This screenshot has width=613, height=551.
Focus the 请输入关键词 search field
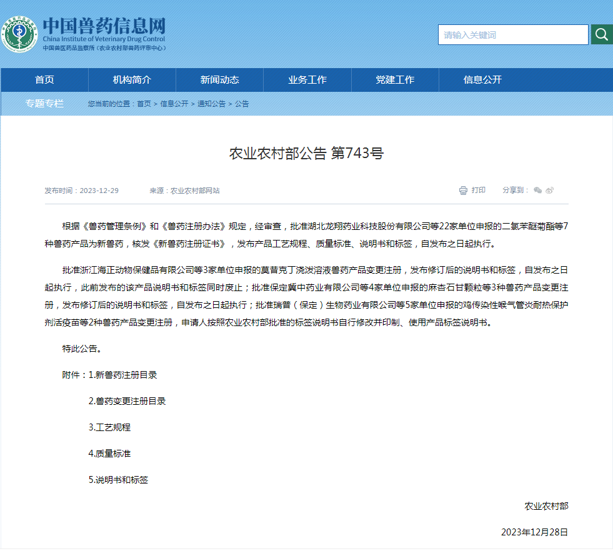tap(513, 35)
